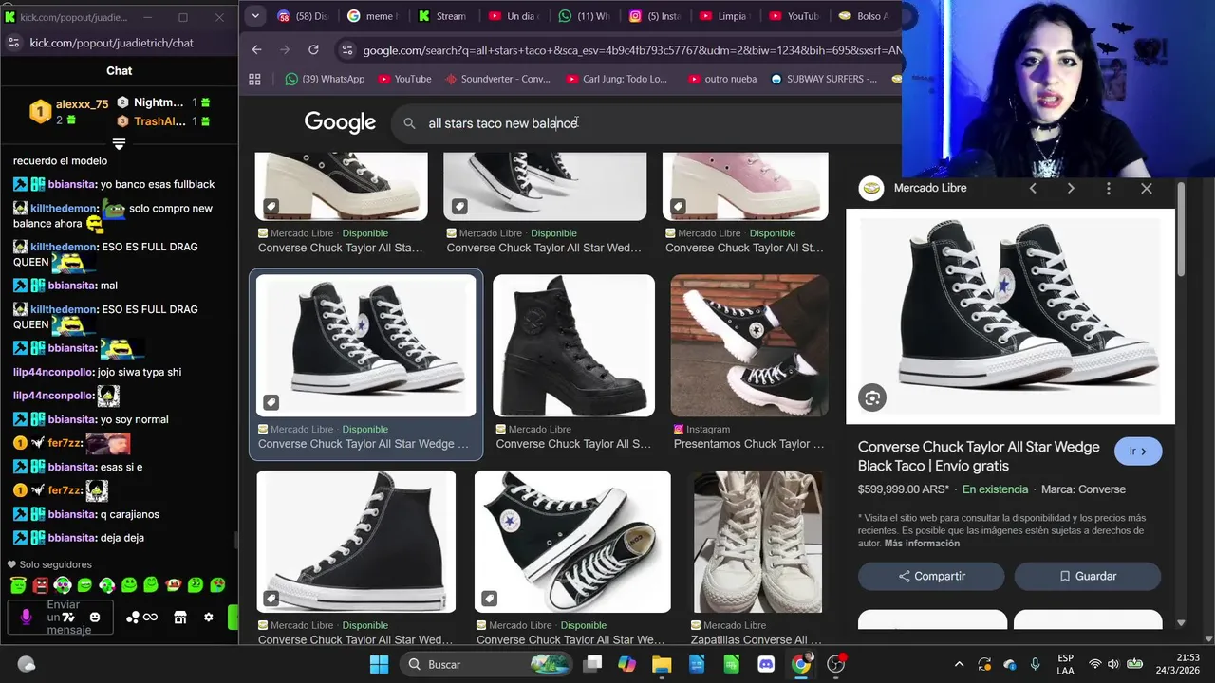Show next image in preview panel

click(1071, 188)
